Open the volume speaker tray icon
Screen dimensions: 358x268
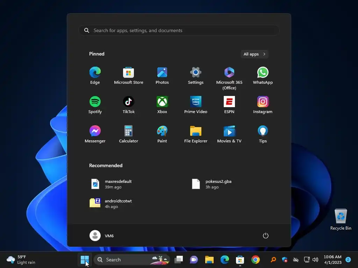[x=316, y=260]
